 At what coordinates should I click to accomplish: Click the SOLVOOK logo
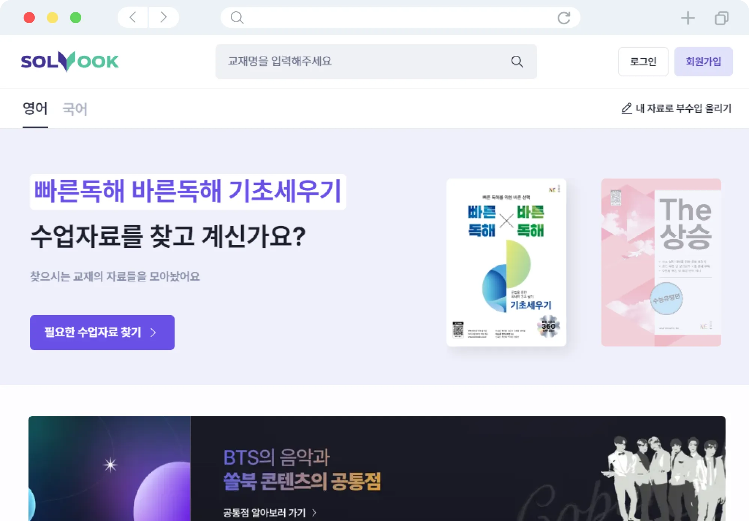pyautogui.click(x=70, y=61)
